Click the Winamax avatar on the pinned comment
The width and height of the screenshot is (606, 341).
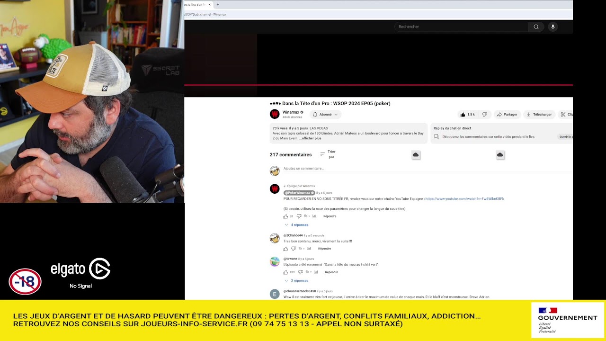pos(275,189)
